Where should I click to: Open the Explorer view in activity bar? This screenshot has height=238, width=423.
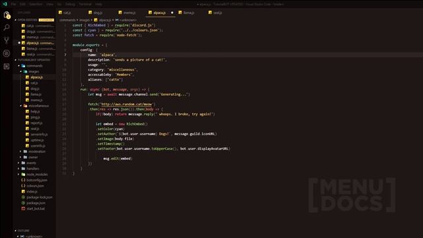[x=7, y=15]
